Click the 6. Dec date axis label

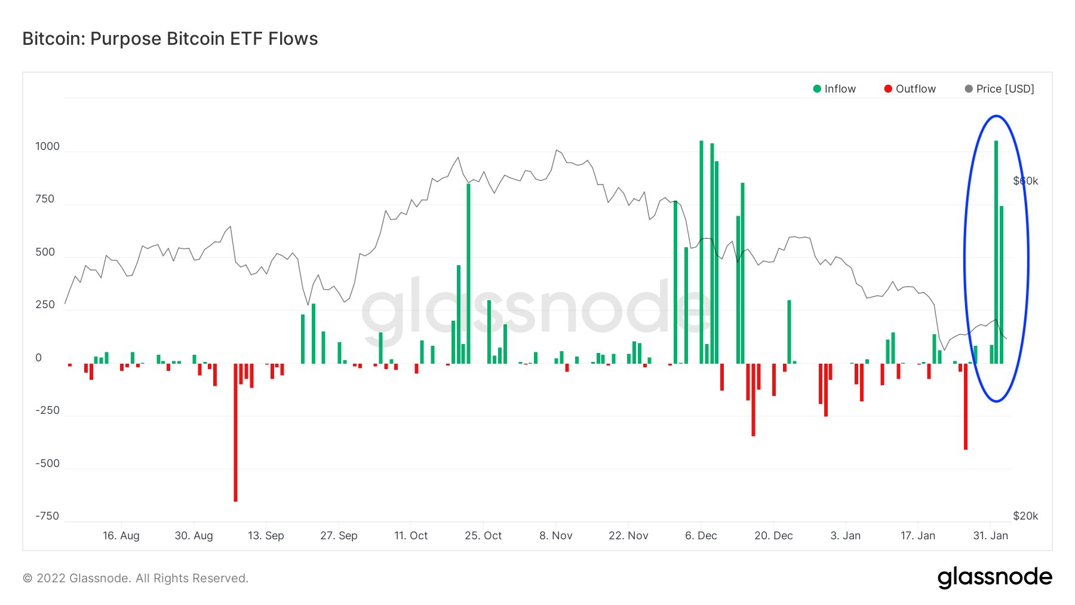(701, 536)
